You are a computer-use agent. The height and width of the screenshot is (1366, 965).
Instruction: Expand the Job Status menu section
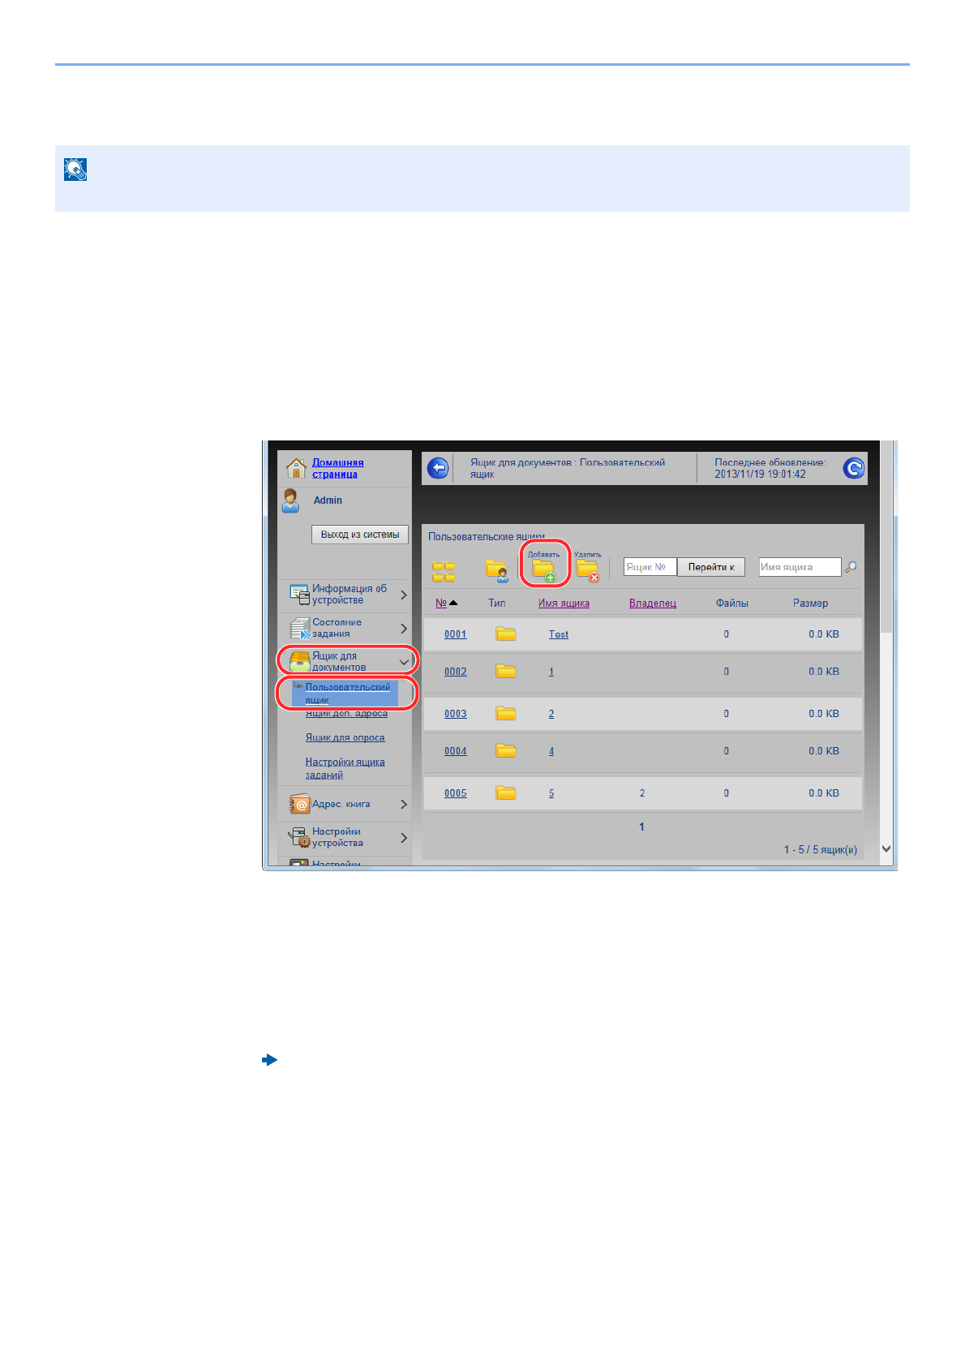click(x=404, y=629)
